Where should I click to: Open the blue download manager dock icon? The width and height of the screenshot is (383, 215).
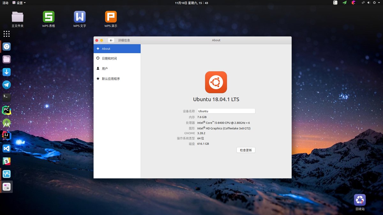click(7, 72)
